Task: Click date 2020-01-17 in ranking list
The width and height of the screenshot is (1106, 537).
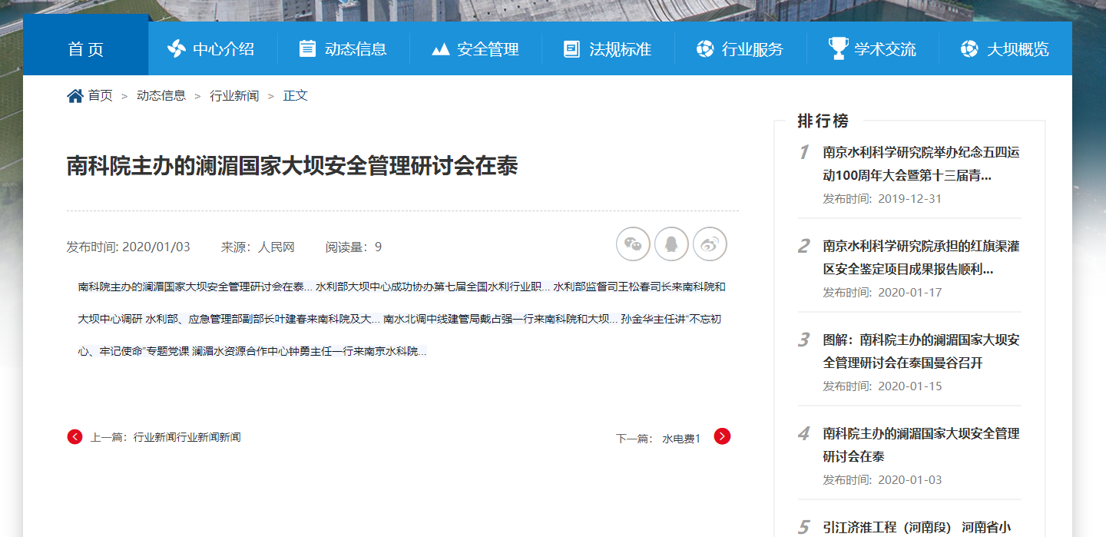Action: point(909,292)
